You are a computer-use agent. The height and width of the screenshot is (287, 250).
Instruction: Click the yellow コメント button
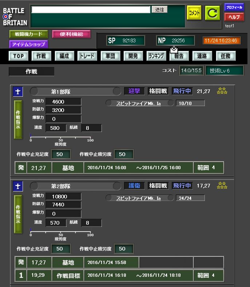194,13
